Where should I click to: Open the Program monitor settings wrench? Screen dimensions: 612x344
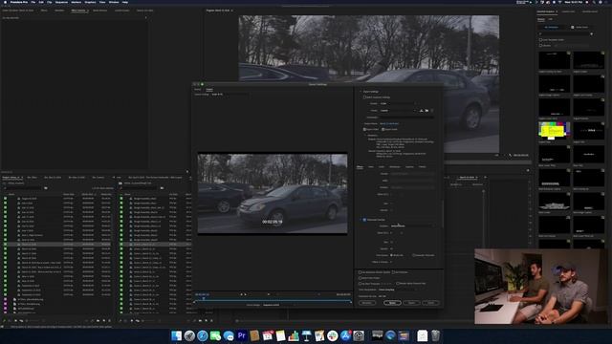tap(510, 155)
